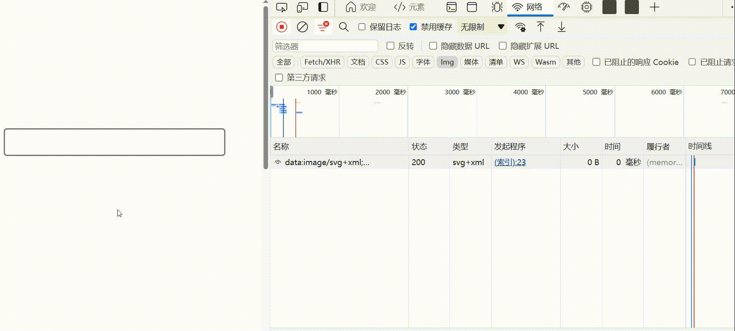735x331 pixels.
Task: Sort by 大小 column header
Action: [x=581, y=146]
